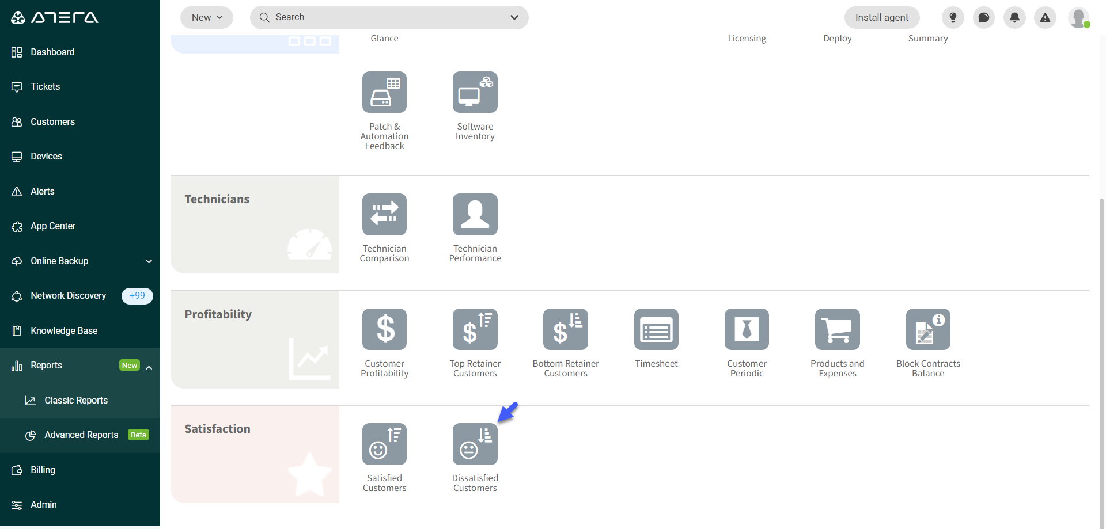The width and height of the screenshot is (1106, 529).
Task: Open the Technician Comparison report icon
Action: (384, 214)
